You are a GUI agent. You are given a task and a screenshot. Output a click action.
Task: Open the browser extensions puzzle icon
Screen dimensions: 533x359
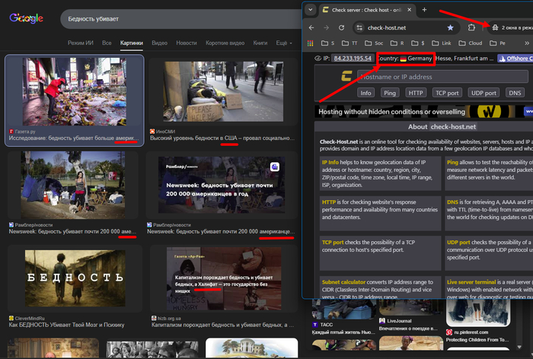(471, 27)
